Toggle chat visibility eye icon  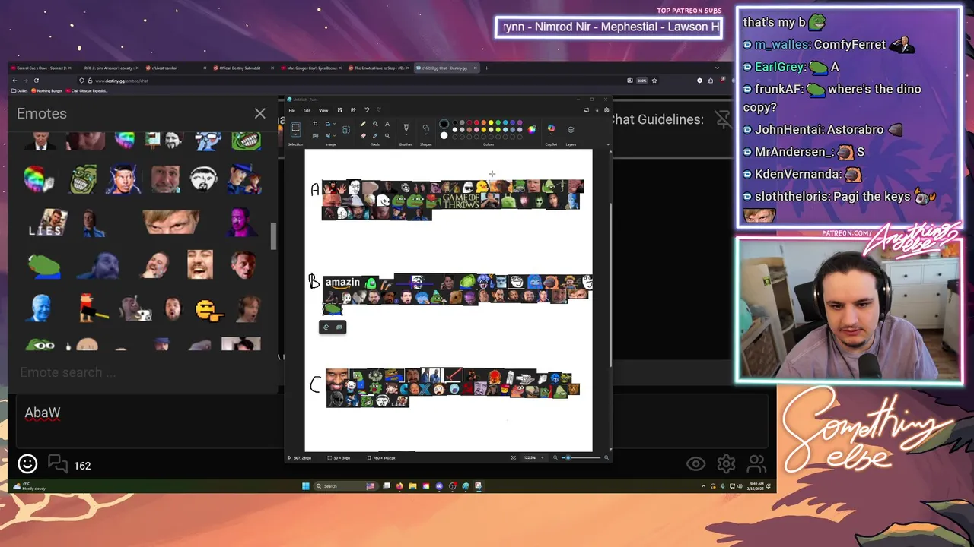tap(695, 463)
